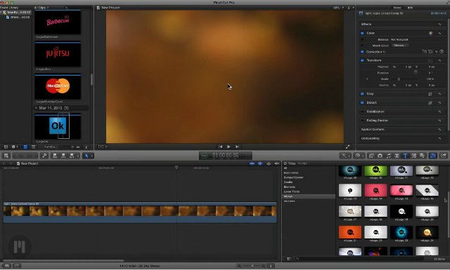Open the Event Browser gear action menu

coord(14,147)
